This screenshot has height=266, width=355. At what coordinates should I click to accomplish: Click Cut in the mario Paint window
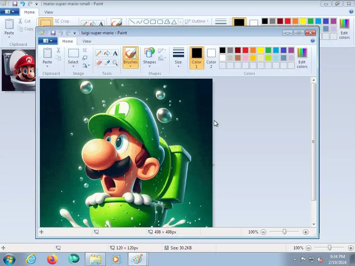25,21
